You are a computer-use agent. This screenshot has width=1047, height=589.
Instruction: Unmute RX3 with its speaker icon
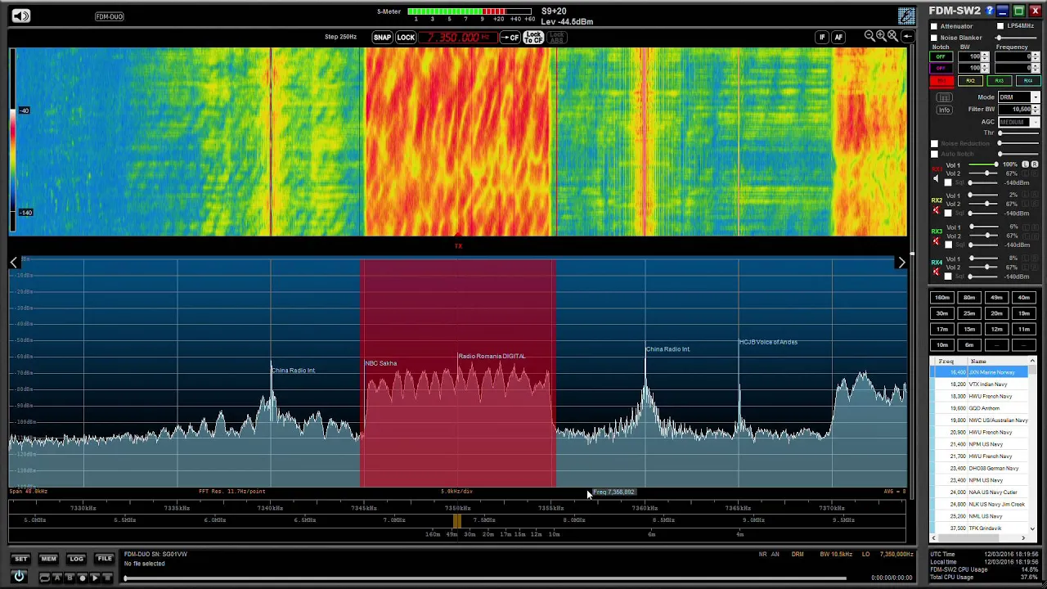(936, 241)
